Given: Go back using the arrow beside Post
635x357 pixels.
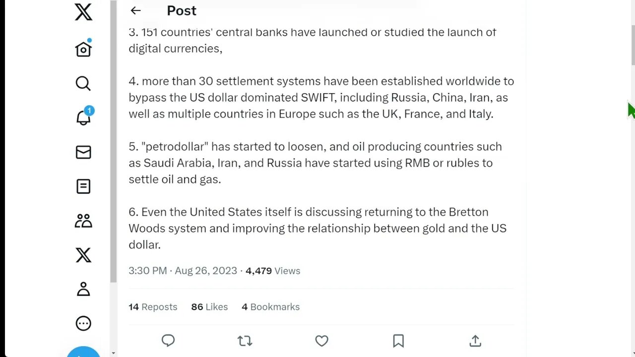Looking at the screenshot, I should pyautogui.click(x=135, y=10).
